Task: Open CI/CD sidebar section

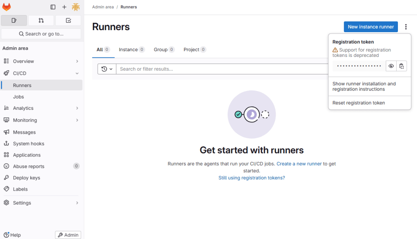Action: [x=41, y=73]
